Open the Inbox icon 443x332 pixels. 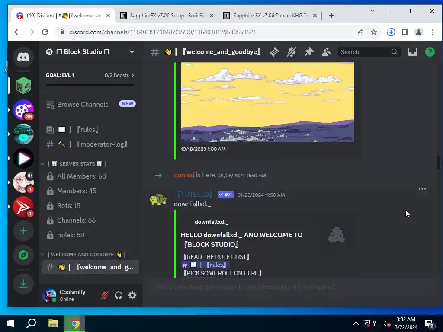tap(412, 52)
